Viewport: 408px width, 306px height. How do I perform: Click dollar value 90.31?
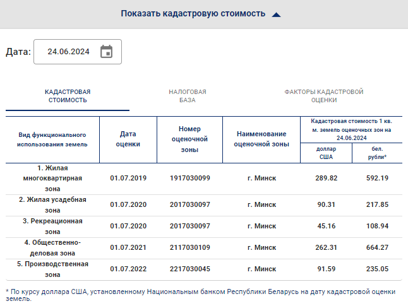(x=327, y=204)
